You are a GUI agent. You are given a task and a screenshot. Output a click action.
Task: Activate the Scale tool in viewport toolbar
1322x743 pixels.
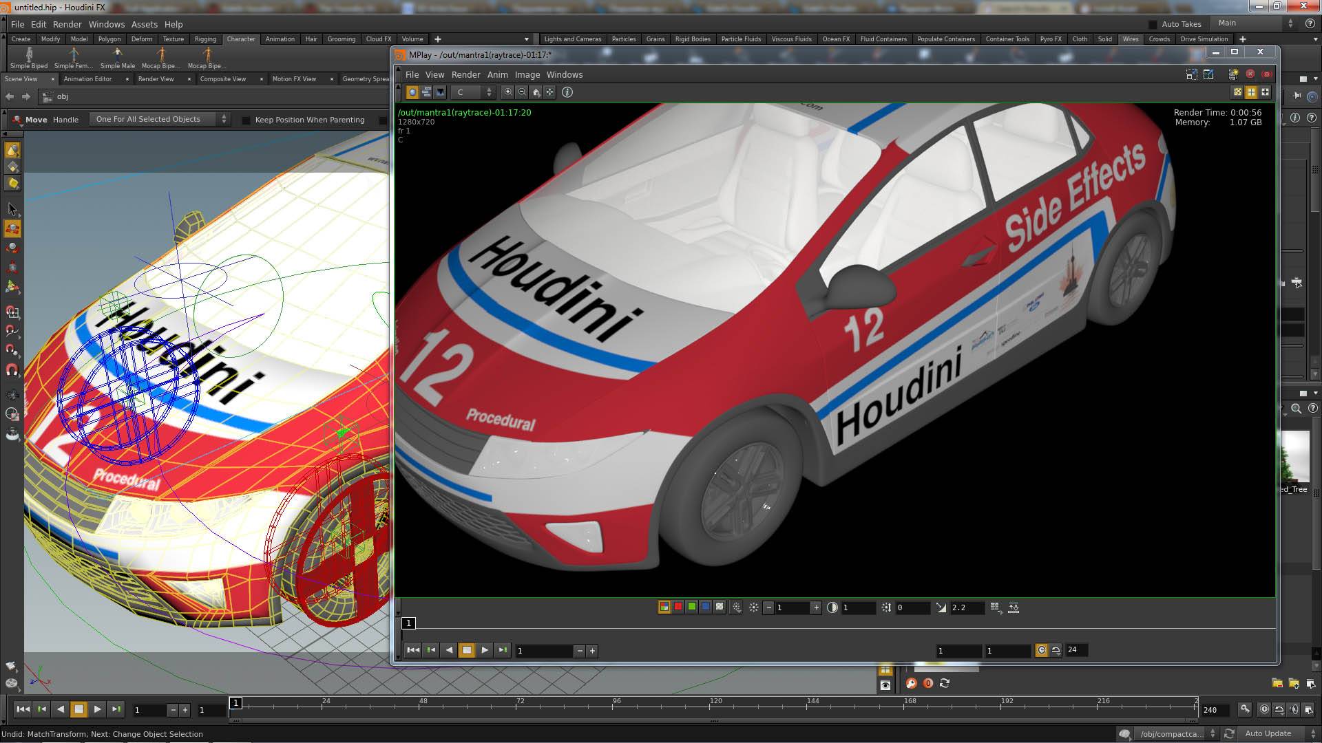(x=12, y=267)
